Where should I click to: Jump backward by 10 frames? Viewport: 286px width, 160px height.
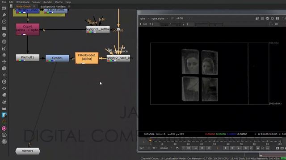pos(258,148)
